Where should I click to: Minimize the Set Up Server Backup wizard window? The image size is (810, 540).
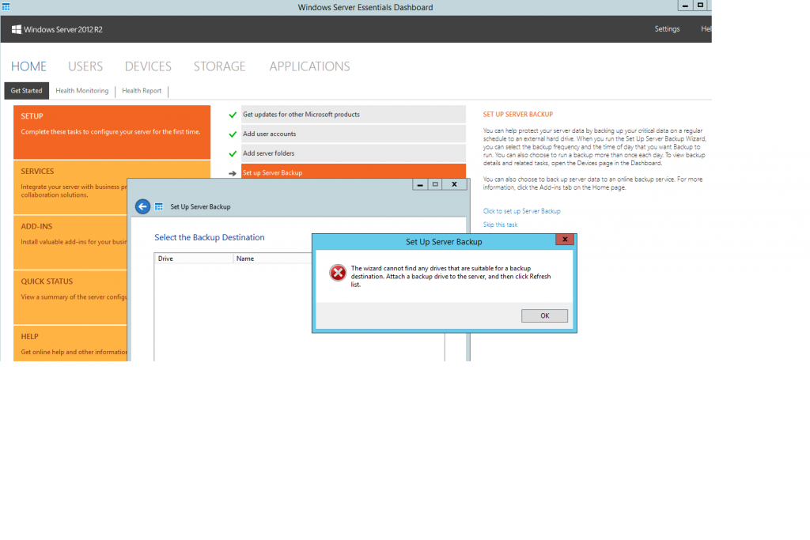[x=420, y=184]
